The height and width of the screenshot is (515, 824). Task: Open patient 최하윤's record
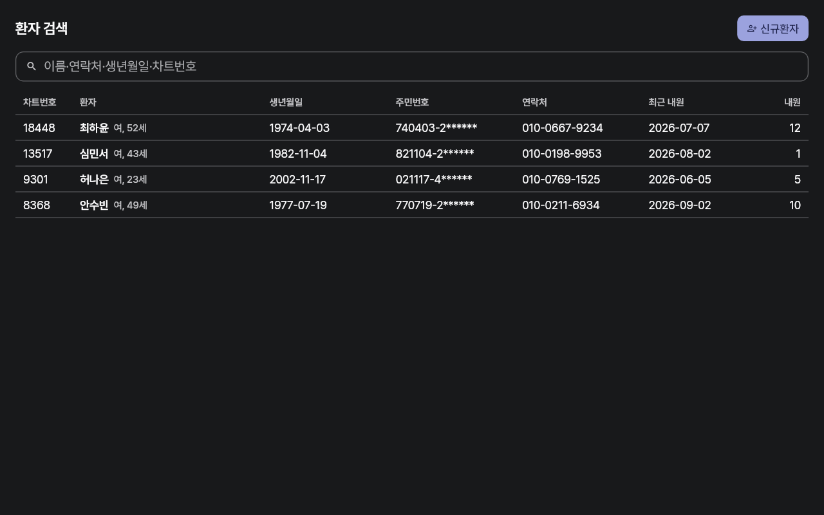coord(94,128)
